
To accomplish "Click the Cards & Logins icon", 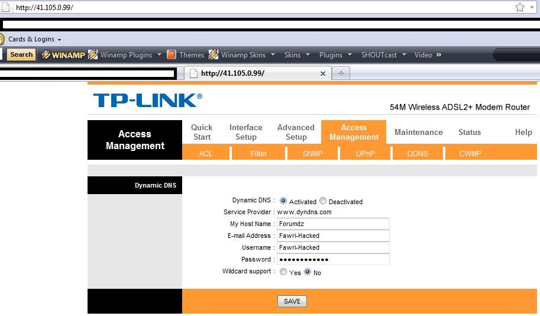I will (2, 39).
